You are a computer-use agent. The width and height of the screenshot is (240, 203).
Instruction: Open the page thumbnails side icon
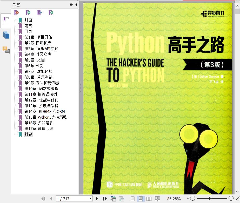click(x=6, y=35)
